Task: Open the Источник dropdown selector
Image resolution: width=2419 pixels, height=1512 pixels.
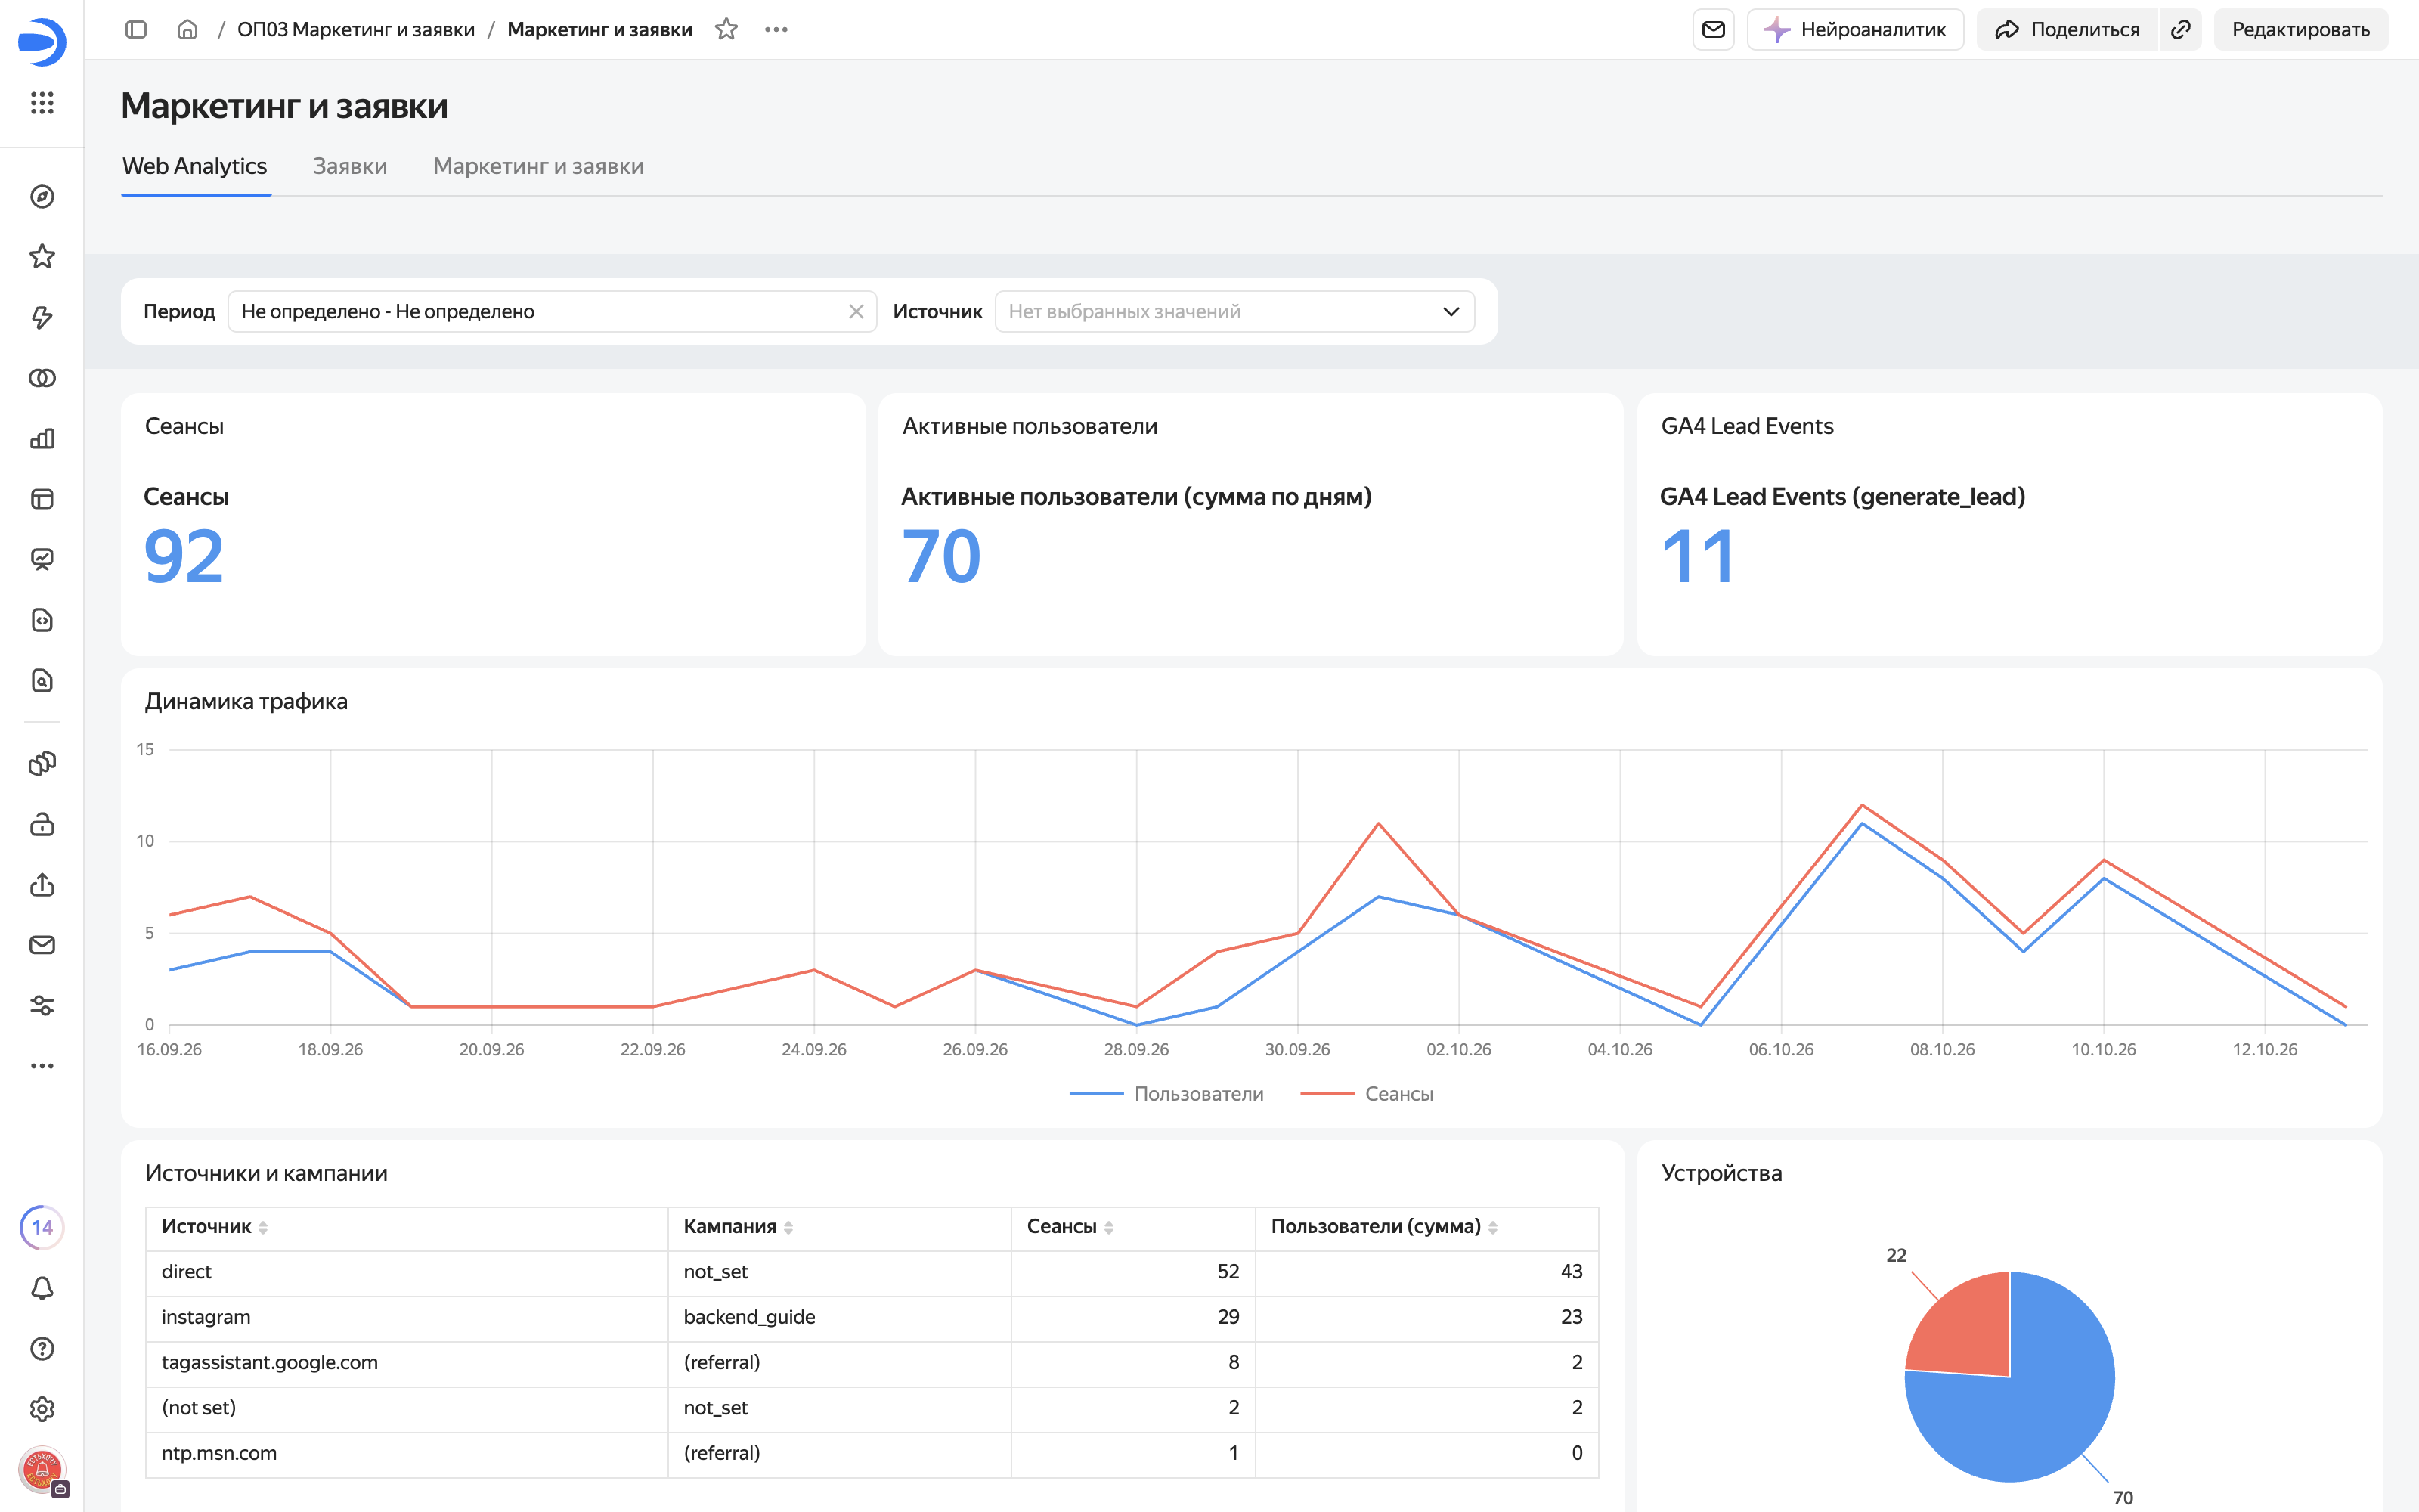Action: point(1234,312)
